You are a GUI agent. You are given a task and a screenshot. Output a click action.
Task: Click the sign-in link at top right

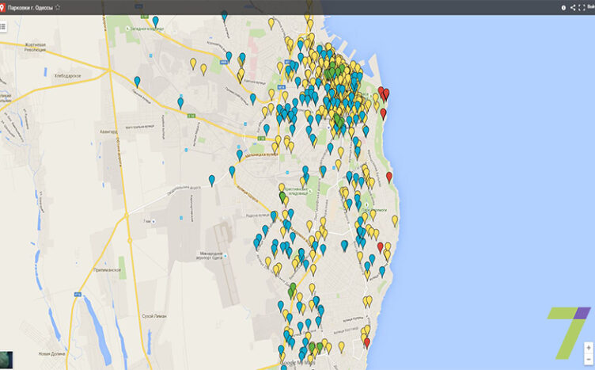click(591, 7)
